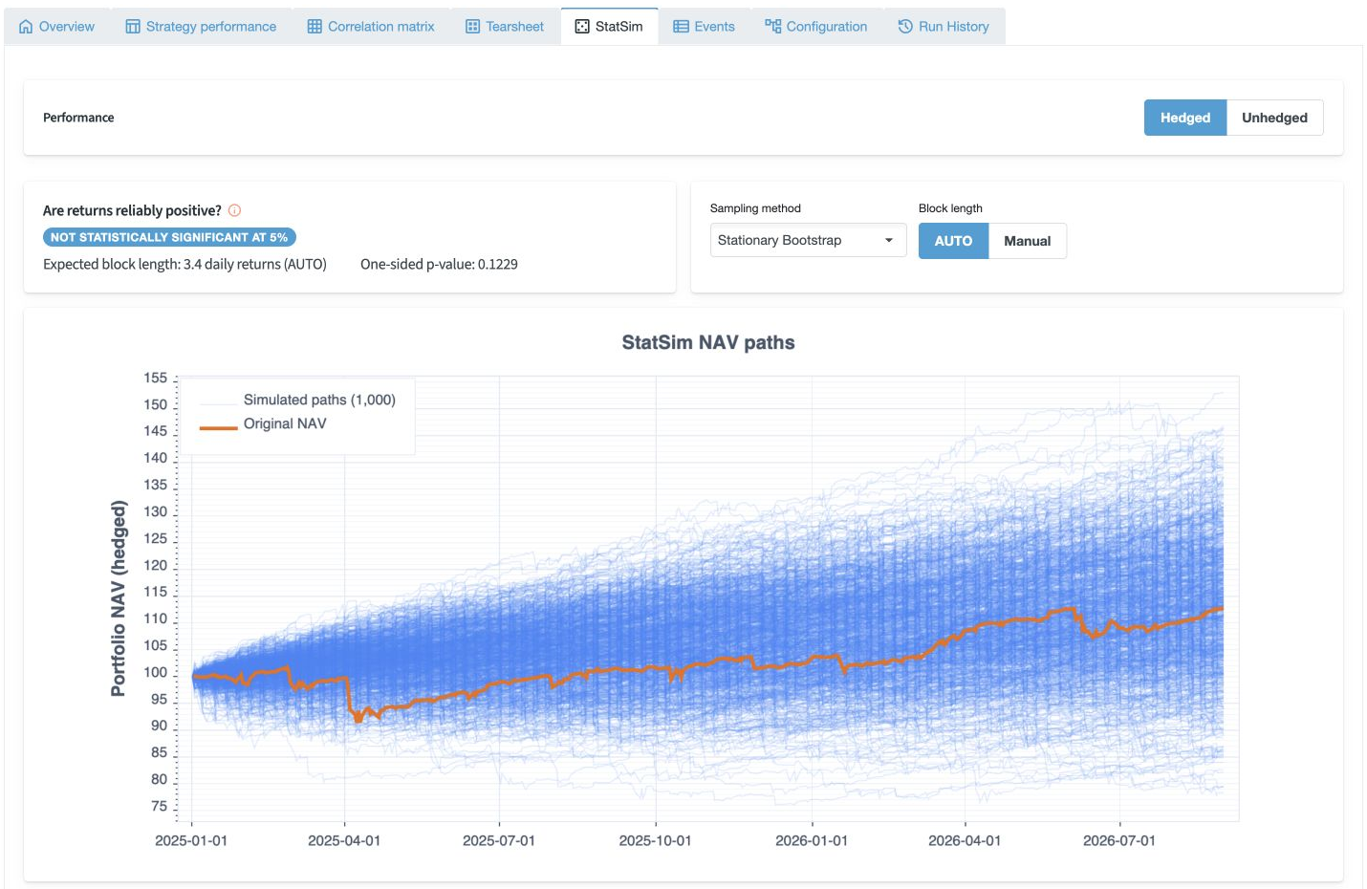Click the 'Portfolio NAV (hedged)' axis title
Image resolution: width=1367 pixels, height=889 pixels.
(119, 598)
